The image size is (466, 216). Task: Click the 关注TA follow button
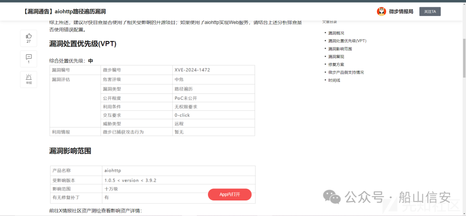430,12
